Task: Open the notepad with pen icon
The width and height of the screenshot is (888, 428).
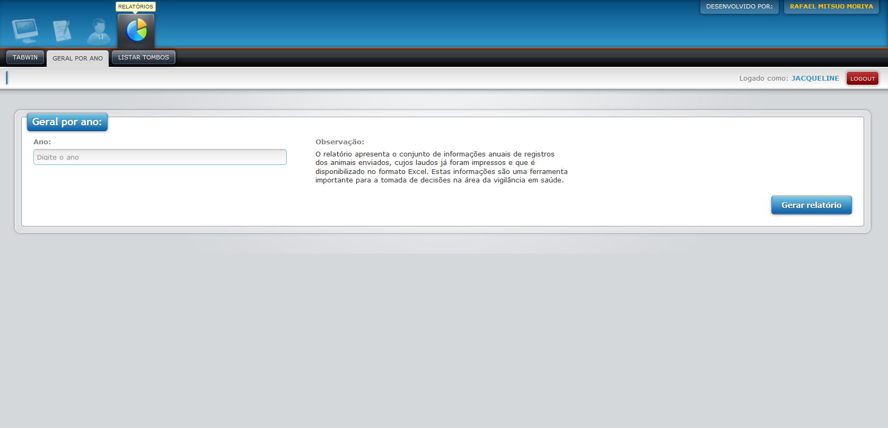Action: pos(62,31)
